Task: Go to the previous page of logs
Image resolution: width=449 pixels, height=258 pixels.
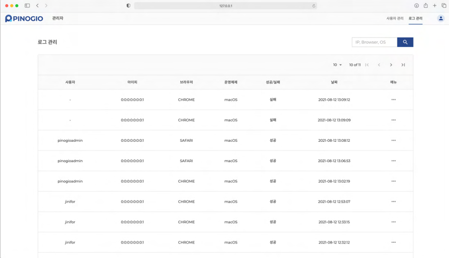Action: (379, 65)
